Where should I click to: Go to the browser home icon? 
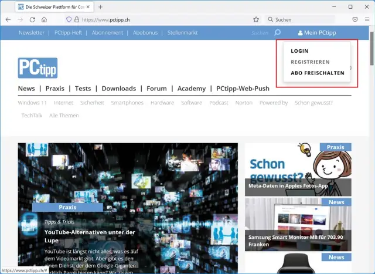44,19
